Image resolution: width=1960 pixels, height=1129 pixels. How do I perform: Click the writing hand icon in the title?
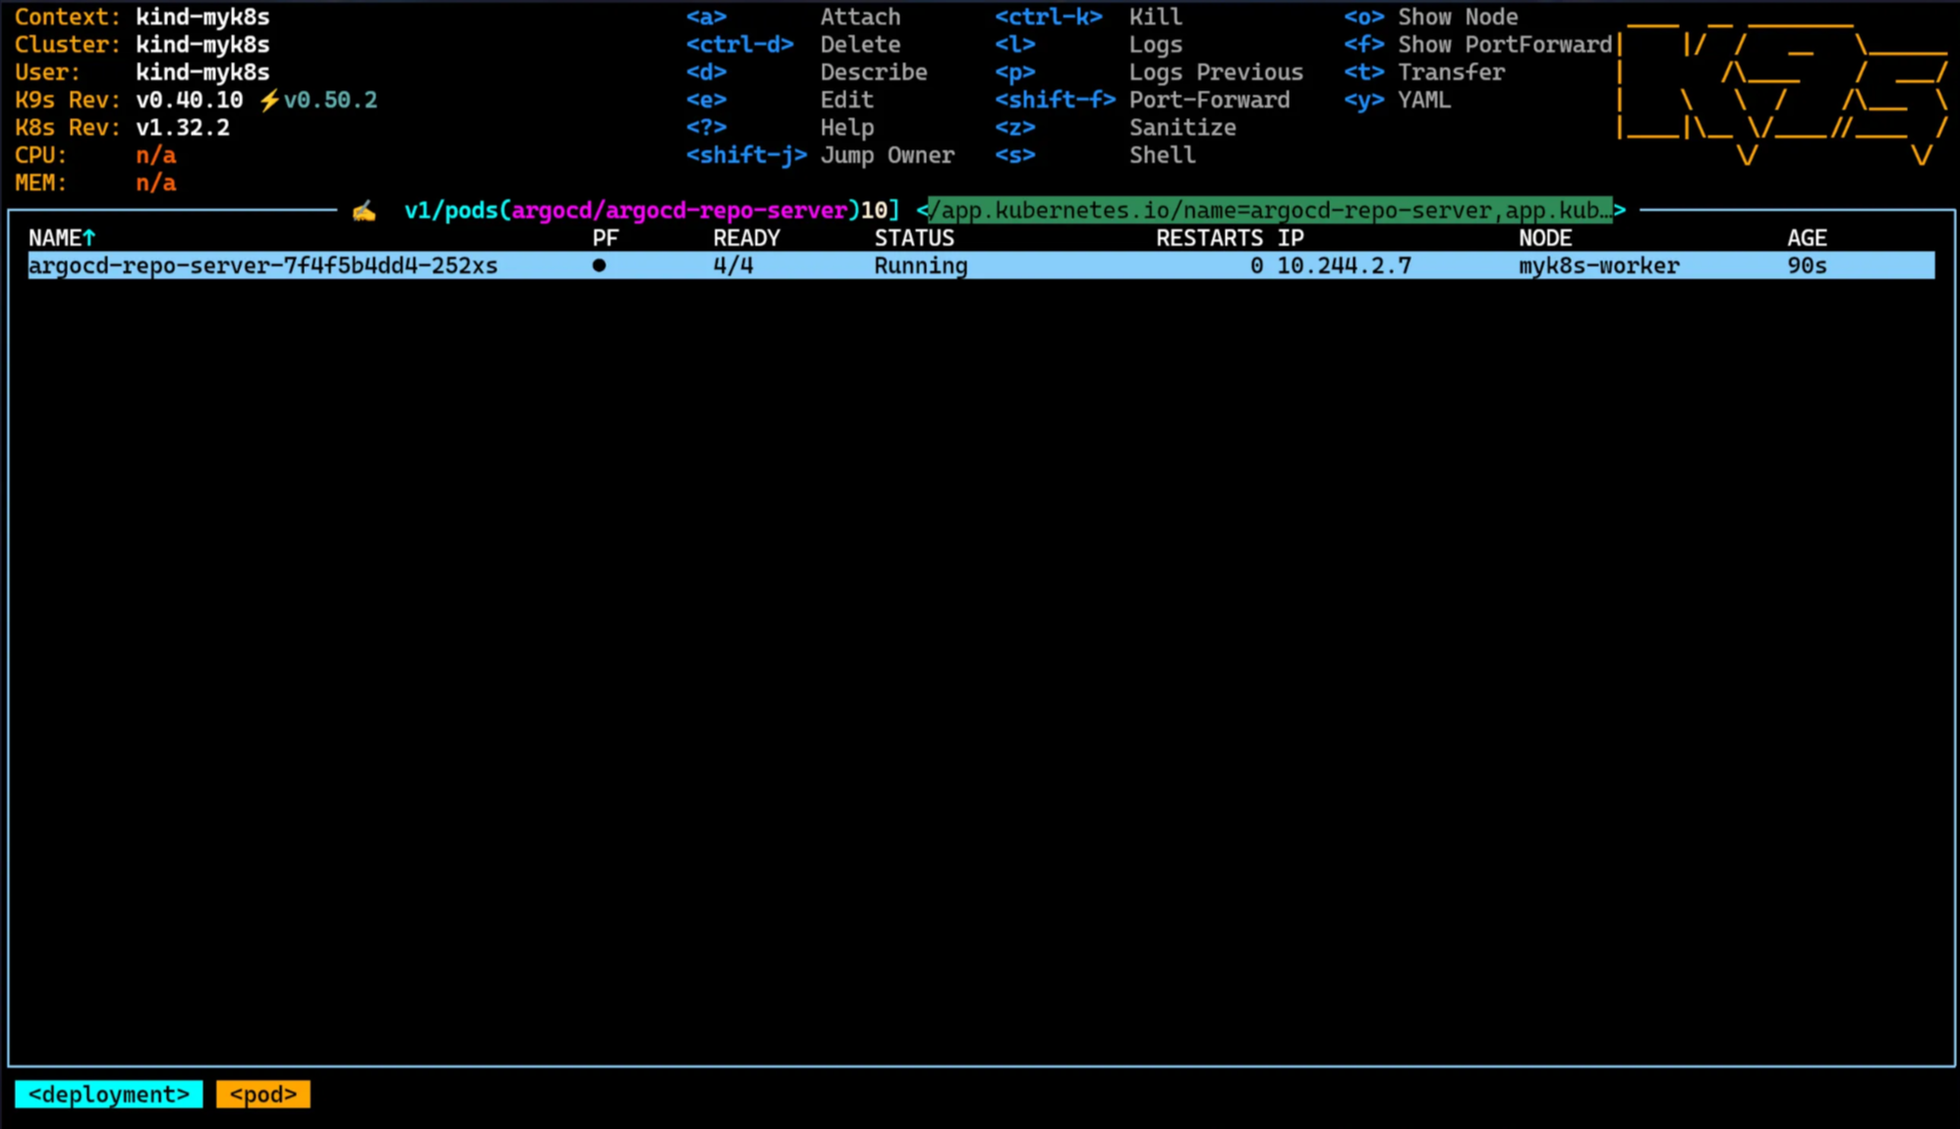(365, 210)
